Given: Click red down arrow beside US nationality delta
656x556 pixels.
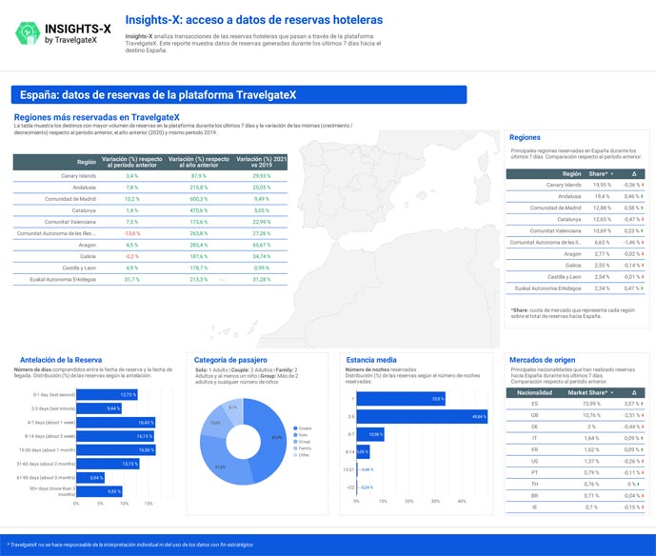Looking at the screenshot, I should pos(643,461).
